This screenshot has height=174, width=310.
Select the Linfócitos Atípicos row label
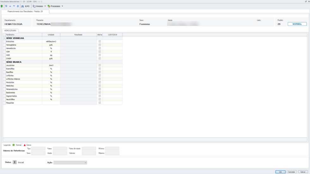pyautogui.click(x=13, y=79)
